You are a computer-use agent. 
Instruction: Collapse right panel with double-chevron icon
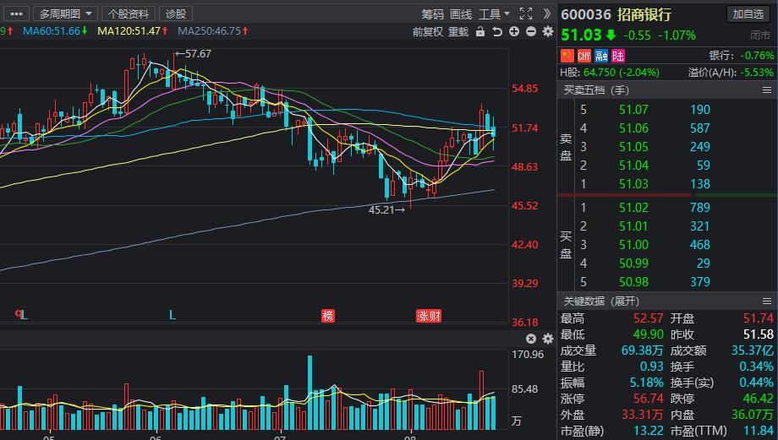pyautogui.click(x=547, y=14)
